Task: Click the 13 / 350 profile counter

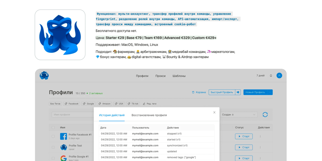Action: tap(80, 93)
